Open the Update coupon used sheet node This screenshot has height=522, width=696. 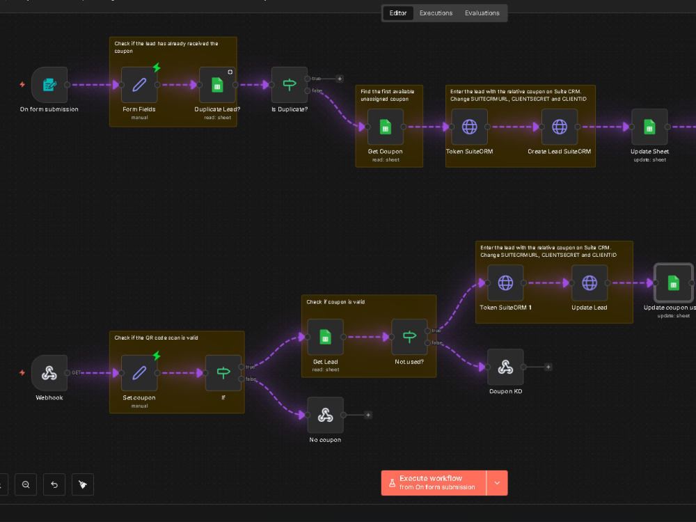[x=673, y=283]
